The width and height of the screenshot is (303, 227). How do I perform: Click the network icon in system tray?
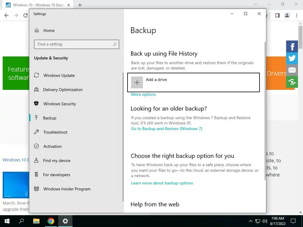point(258,221)
